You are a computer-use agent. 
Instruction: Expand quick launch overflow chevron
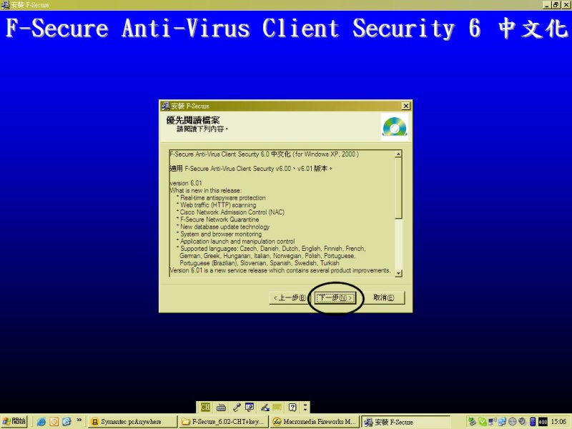coord(79,420)
